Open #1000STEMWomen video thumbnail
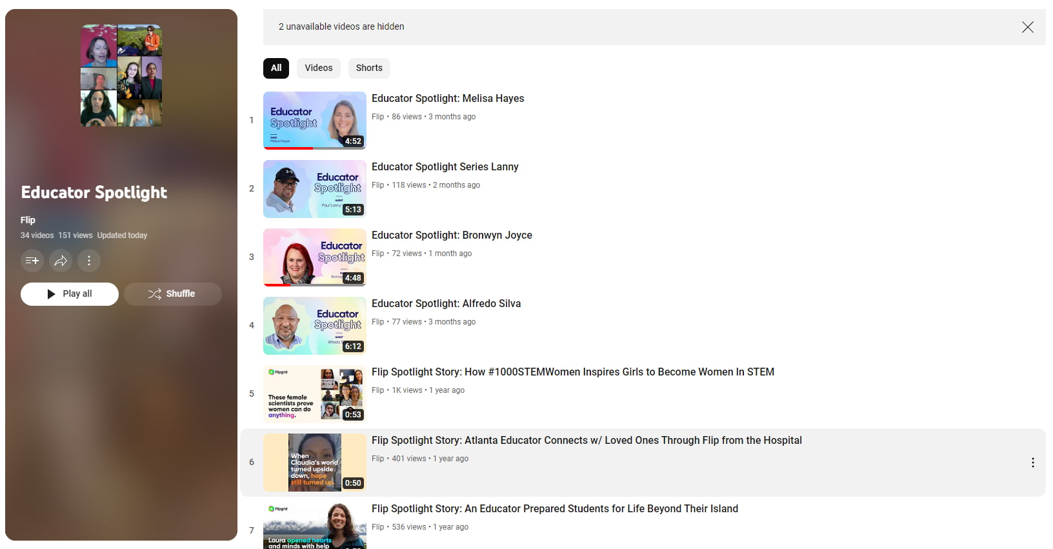This screenshot has height=549, width=1053. [x=315, y=394]
